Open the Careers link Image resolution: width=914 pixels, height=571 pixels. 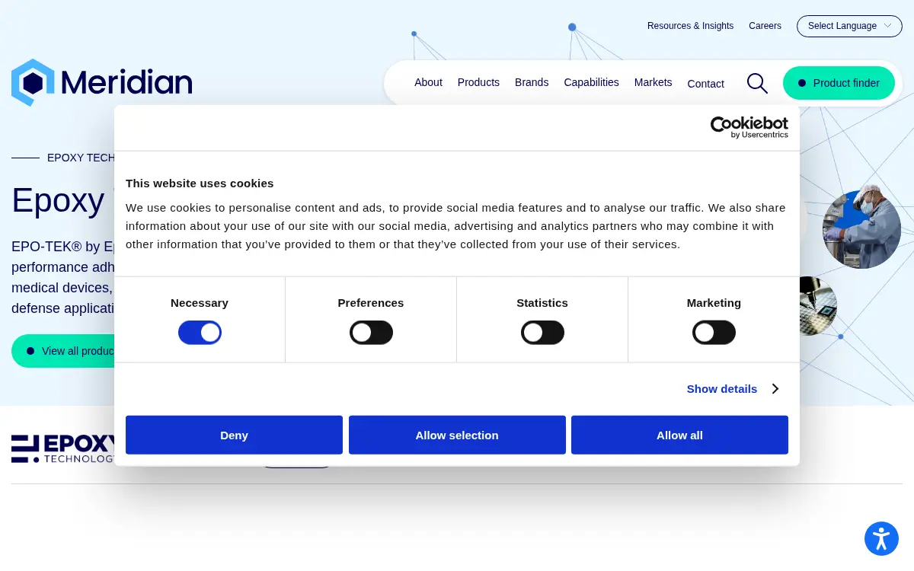pos(765,26)
